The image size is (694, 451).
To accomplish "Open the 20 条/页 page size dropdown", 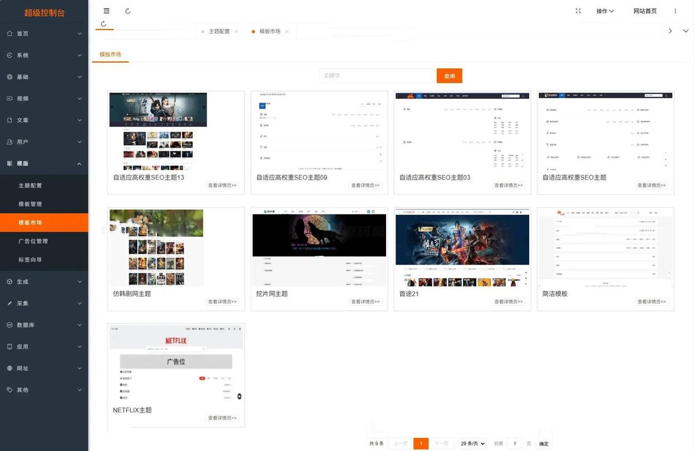I will click(x=472, y=444).
